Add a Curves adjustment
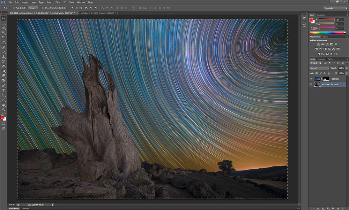 tap(327, 44)
